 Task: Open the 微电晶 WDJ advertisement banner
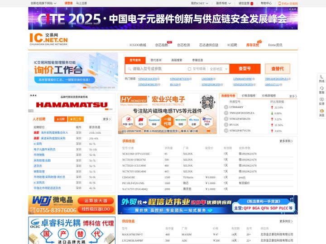[x=72, y=205]
